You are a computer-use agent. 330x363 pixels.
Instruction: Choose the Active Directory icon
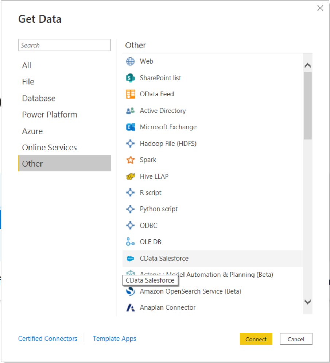point(130,111)
